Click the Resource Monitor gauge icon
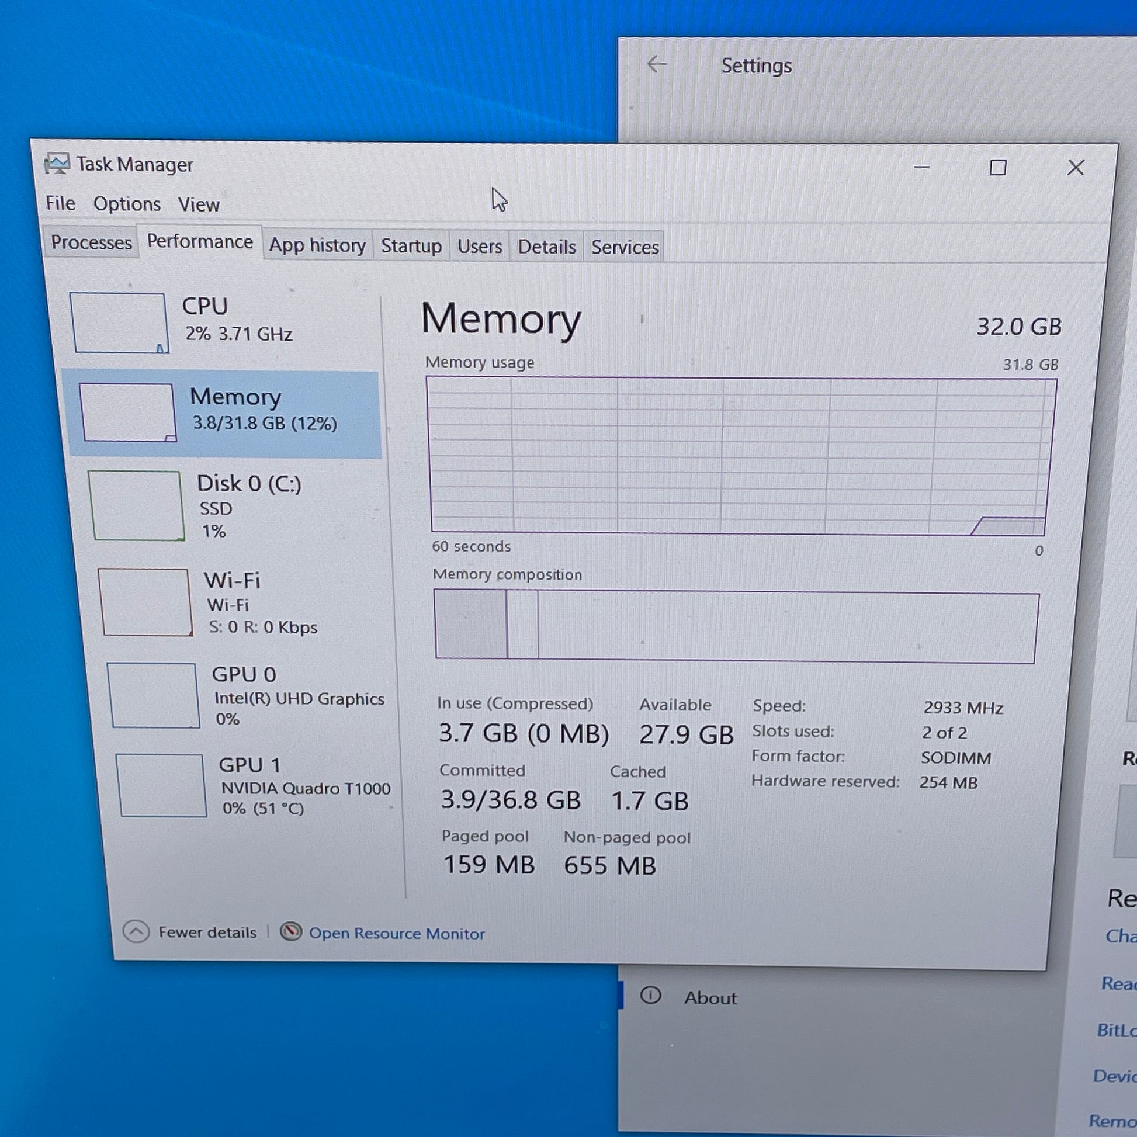 (291, 931)
